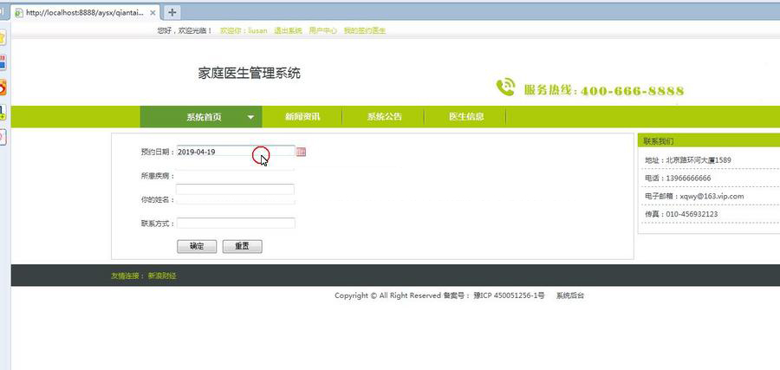Select the localhost:8888 browser tab
Screen dimensions: 780x370
[x=85, y=13]
